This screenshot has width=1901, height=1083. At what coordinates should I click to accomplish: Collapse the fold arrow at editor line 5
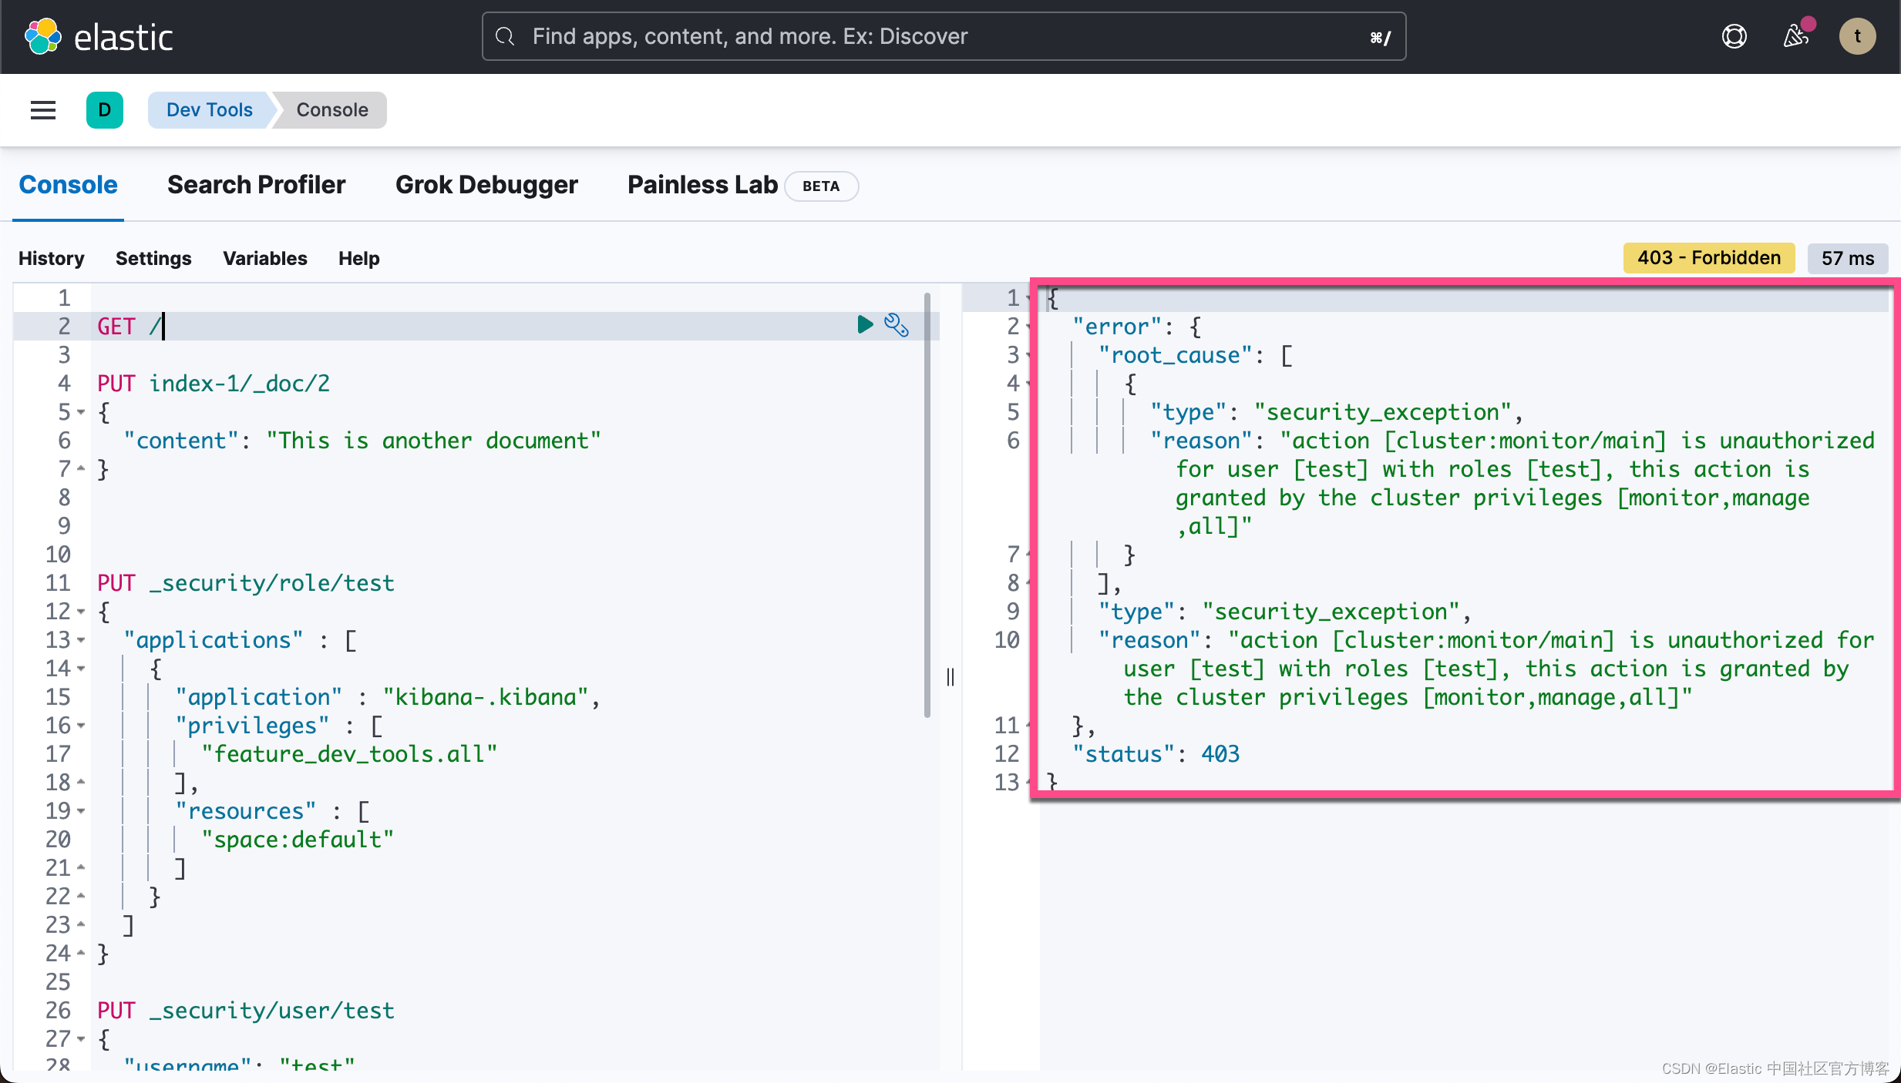click(x=81, y=412)
